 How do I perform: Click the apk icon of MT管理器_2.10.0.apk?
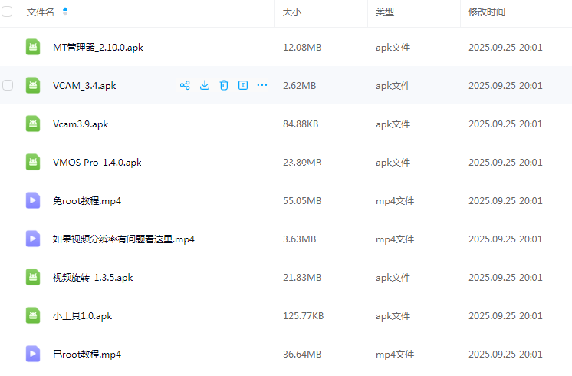[33, 47]
